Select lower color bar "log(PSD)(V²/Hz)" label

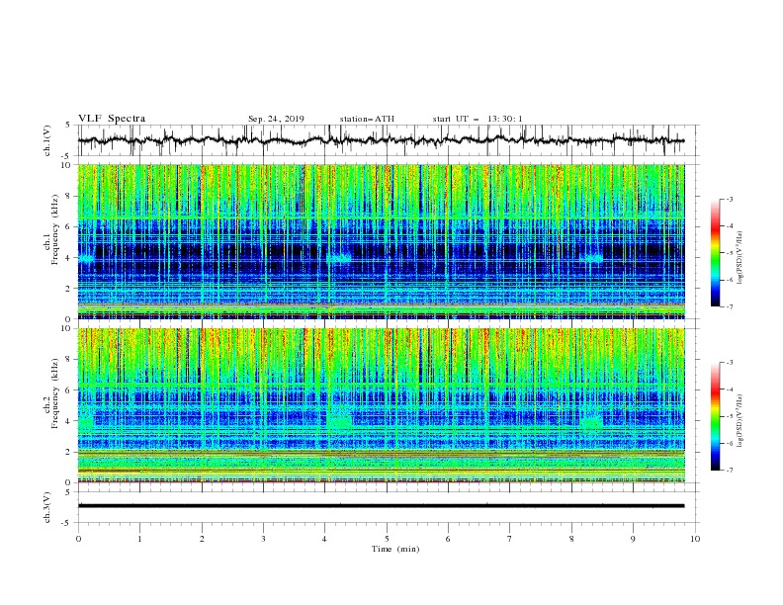pyautogui.click(x=739, y=420)
